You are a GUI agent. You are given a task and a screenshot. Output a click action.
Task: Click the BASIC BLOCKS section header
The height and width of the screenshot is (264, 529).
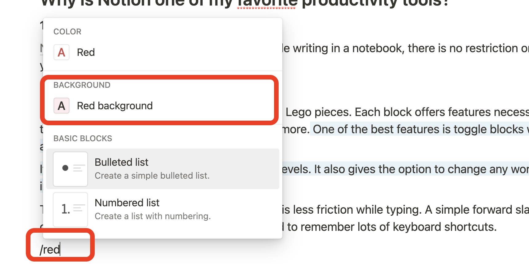(x=83, y=138)
